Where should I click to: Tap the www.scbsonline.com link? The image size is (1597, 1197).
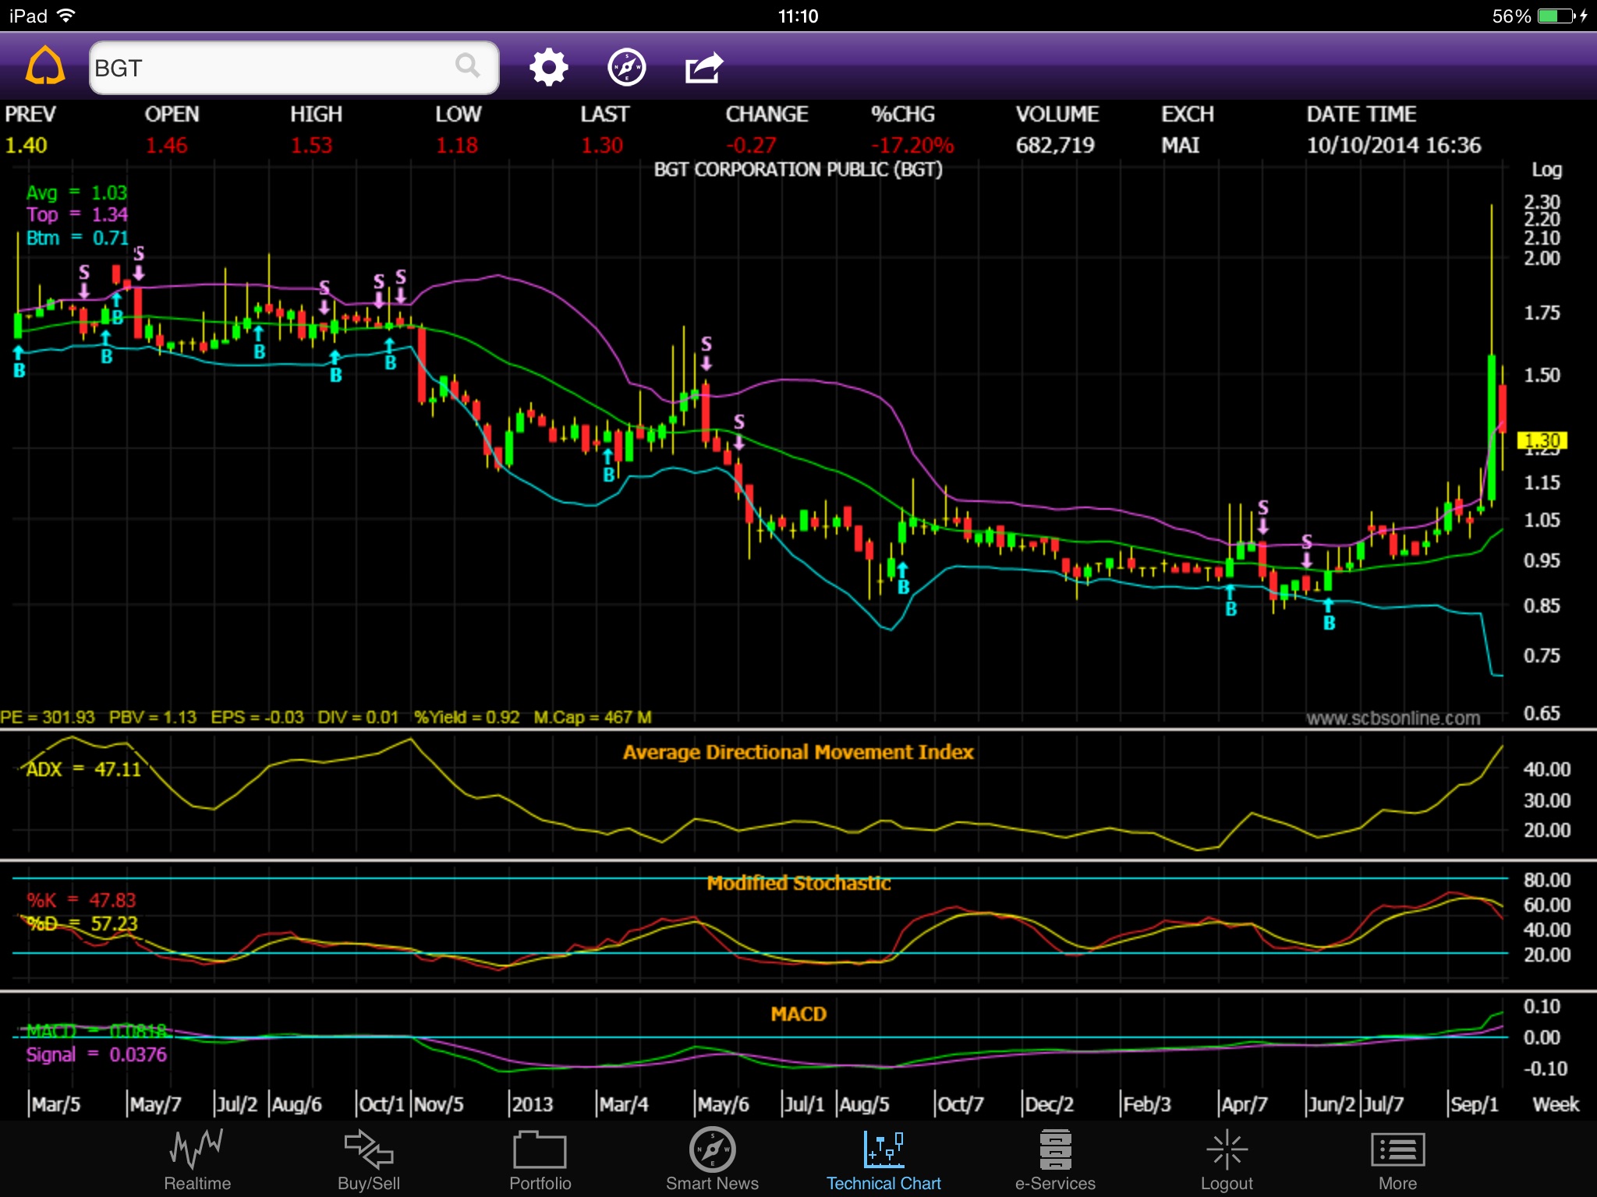pyautogui.click(x=1393, y=718)
